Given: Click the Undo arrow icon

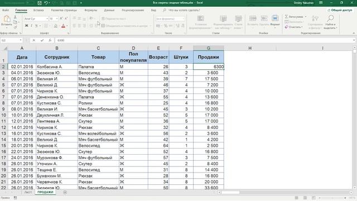Looking at the screenshot, I should 46,3.
